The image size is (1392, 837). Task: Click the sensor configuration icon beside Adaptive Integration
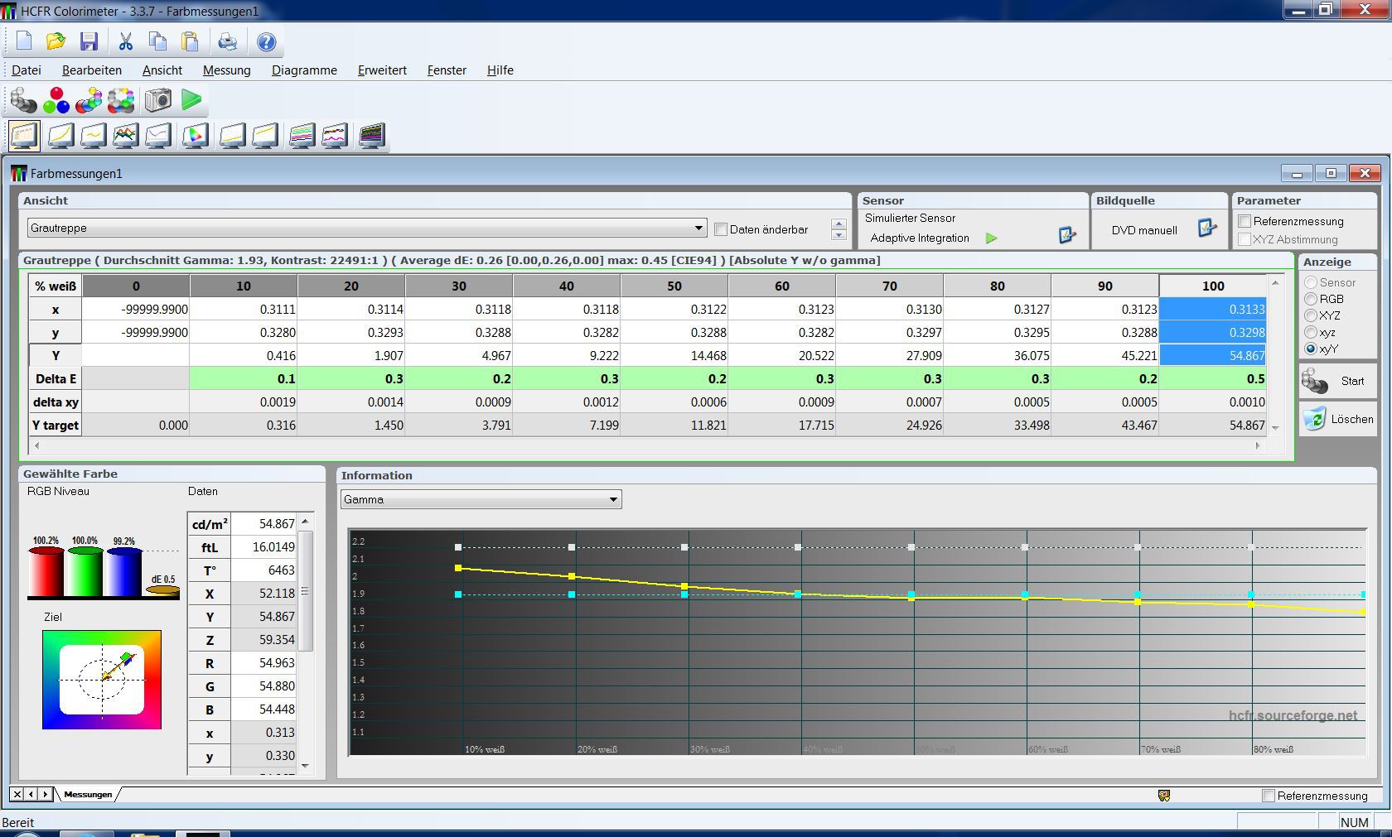pyautogui.click(x=1067, y=236)
